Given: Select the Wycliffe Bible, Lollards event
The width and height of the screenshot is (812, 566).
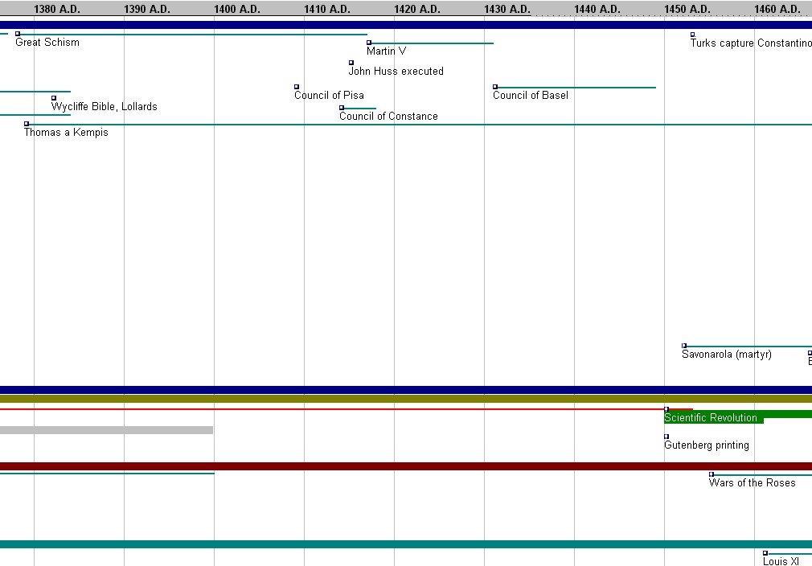Looking at the screenshot, I should pyautogui.click(x=104, y=107).
